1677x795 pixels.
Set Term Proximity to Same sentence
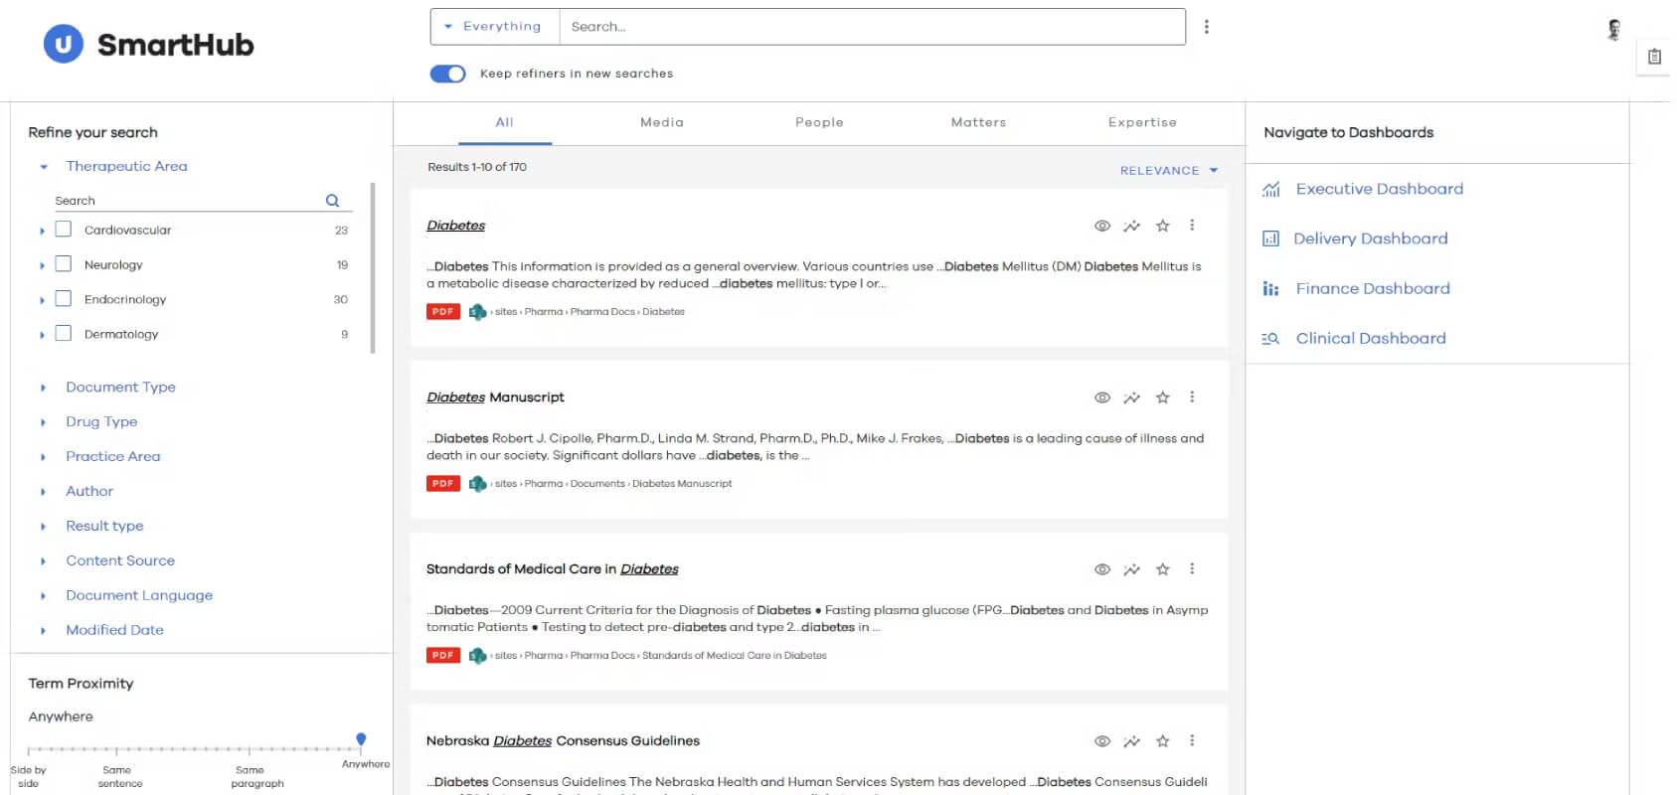[x=117, y=750]
